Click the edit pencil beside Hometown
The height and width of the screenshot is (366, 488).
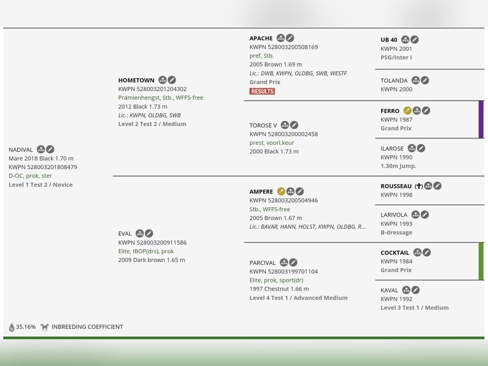(172, 80)
